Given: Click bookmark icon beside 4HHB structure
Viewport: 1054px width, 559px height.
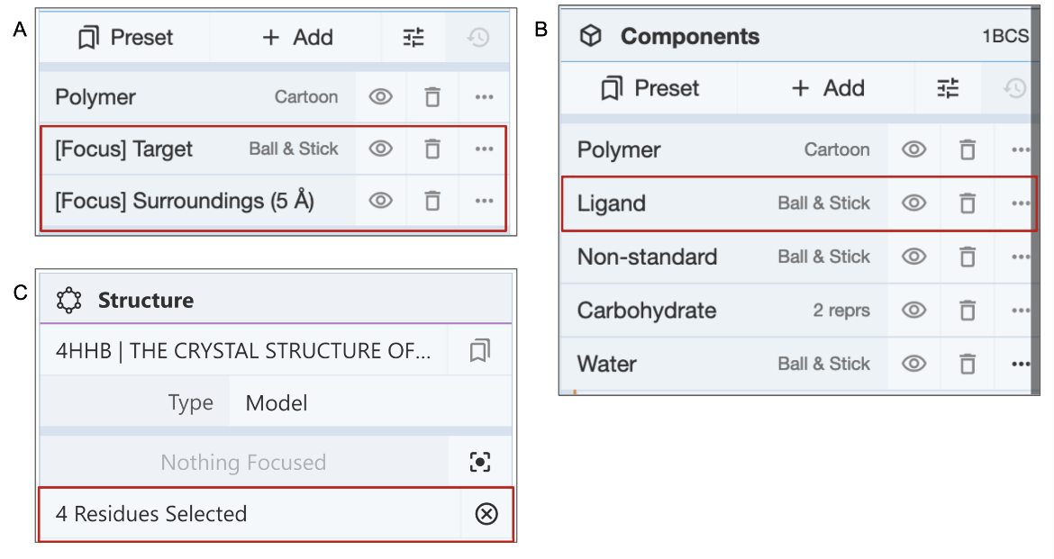Looking at the screenshot, I should pos(479,351).
